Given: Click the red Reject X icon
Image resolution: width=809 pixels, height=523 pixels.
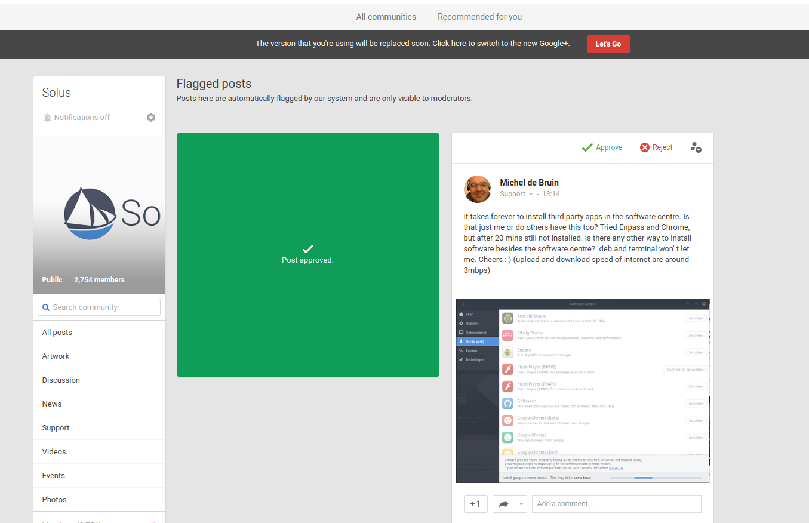Looking at the screenshot, I should (x=645, y=147).
